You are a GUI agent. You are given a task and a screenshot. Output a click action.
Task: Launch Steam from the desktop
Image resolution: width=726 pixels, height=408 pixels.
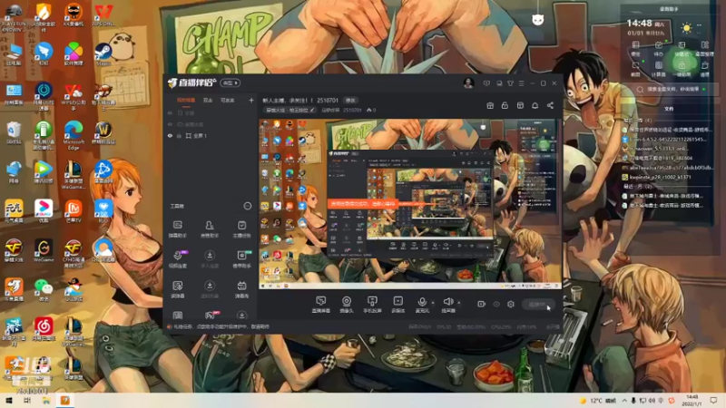click(103, 54)
